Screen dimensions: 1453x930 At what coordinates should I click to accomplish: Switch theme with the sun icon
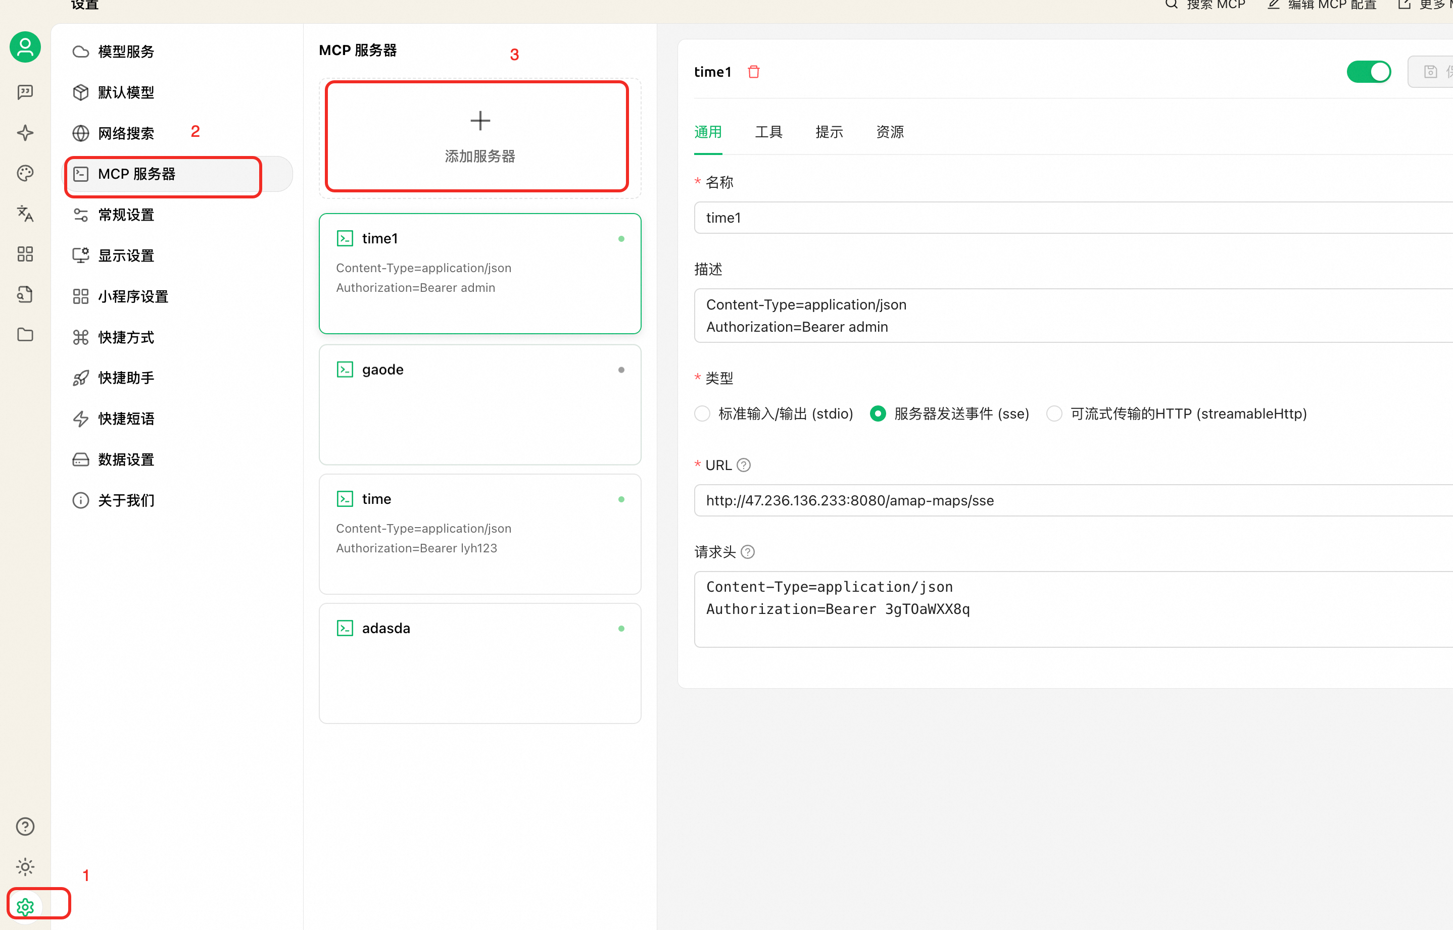click(25, 866)
